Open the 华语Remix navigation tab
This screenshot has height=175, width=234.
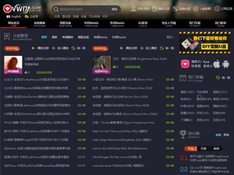pos(91,24)
